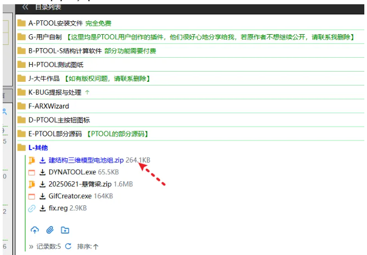Refresh the file list

(68, 246)
